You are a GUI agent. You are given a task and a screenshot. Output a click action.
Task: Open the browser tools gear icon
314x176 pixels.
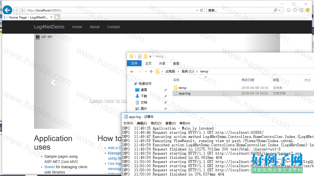[301, 10]
